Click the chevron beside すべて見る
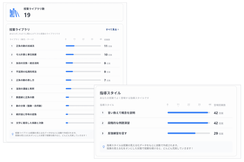 pos(118,29)
